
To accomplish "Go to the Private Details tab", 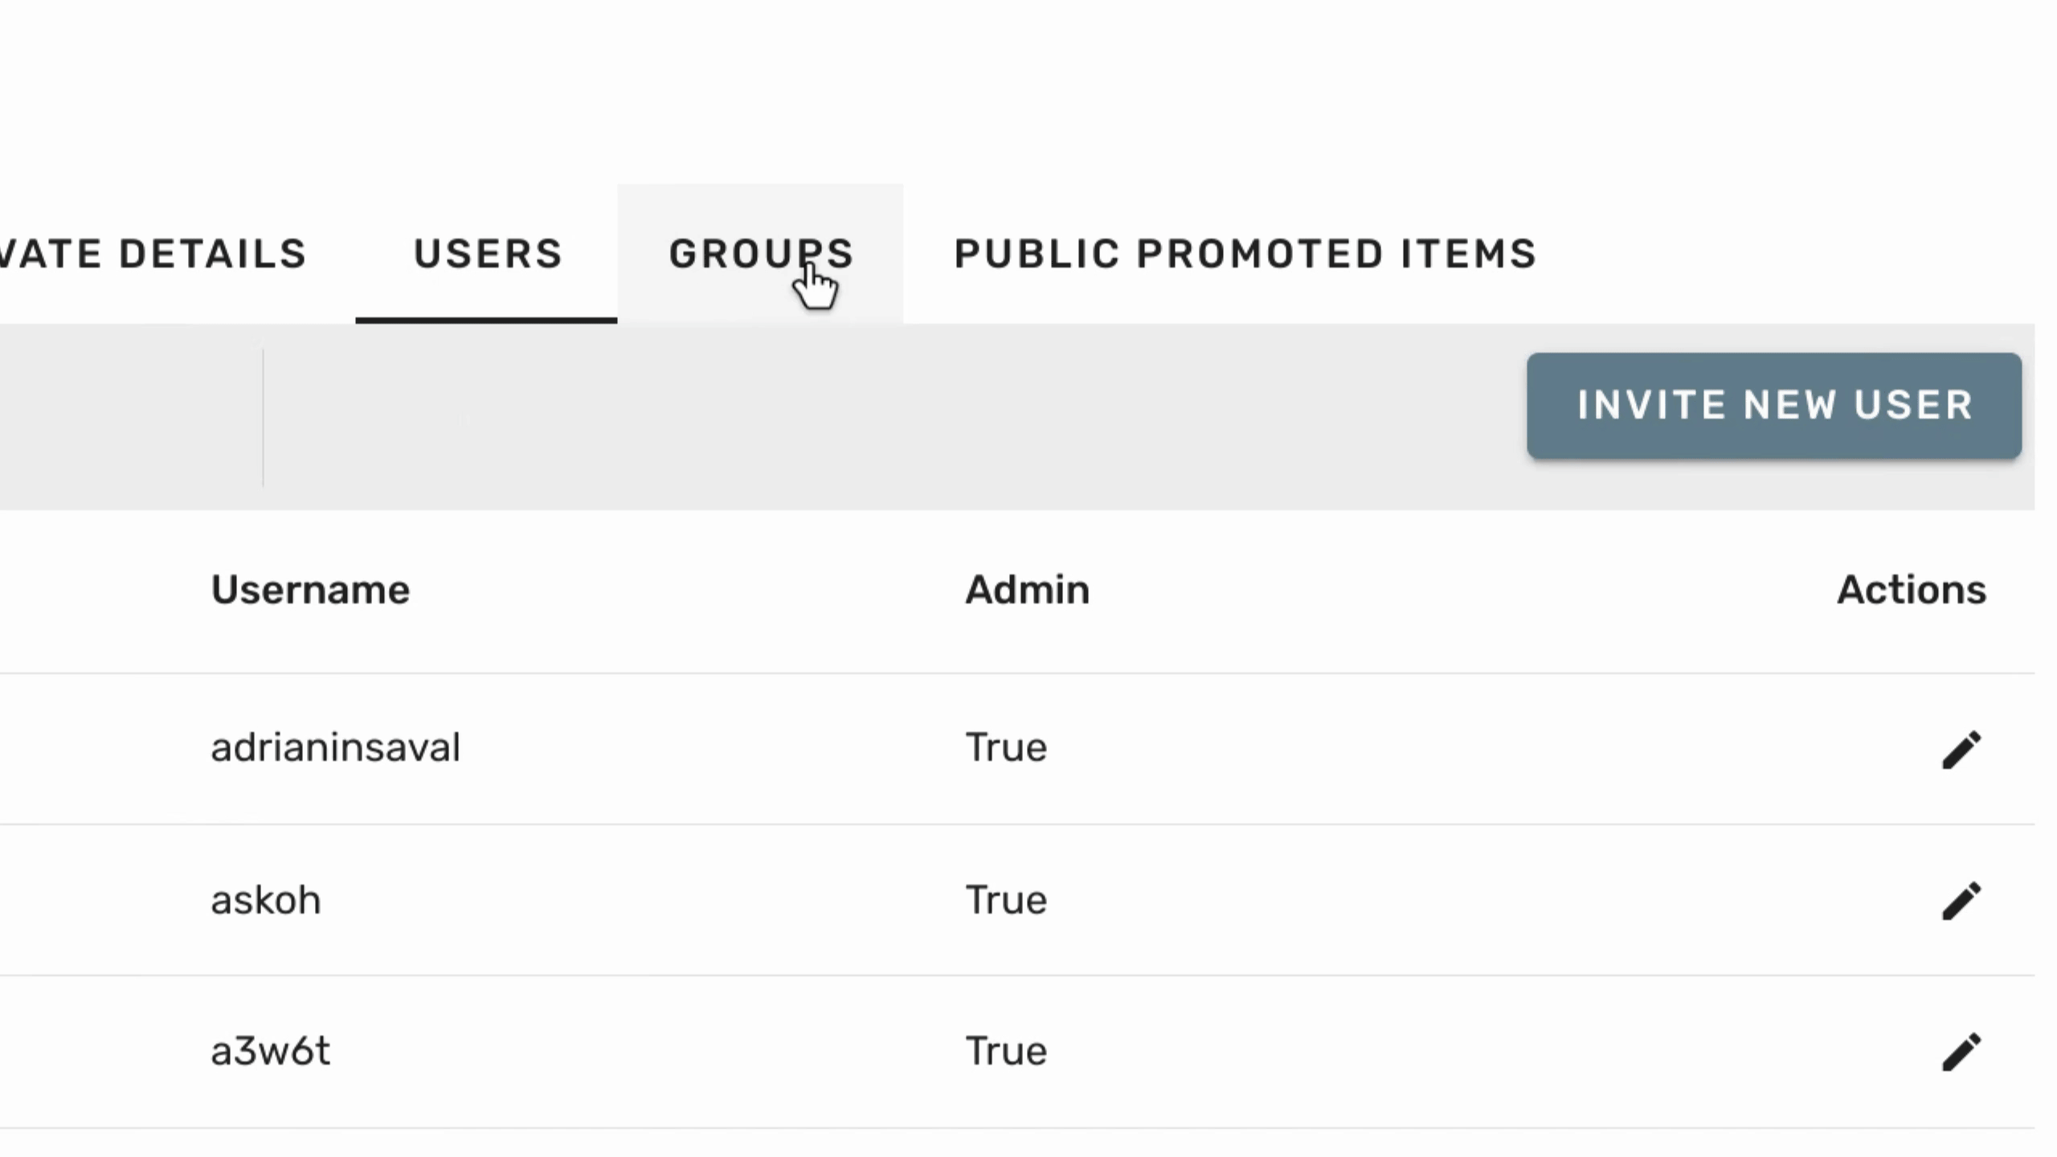I will pyautogui.click(x=153, y=254).
